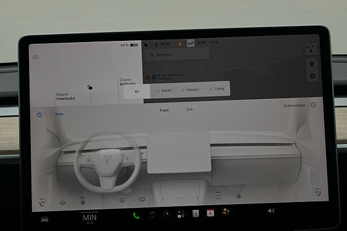Tap the orange map POI icon
This screenshot has width=347, height=231.
point(147,77)
